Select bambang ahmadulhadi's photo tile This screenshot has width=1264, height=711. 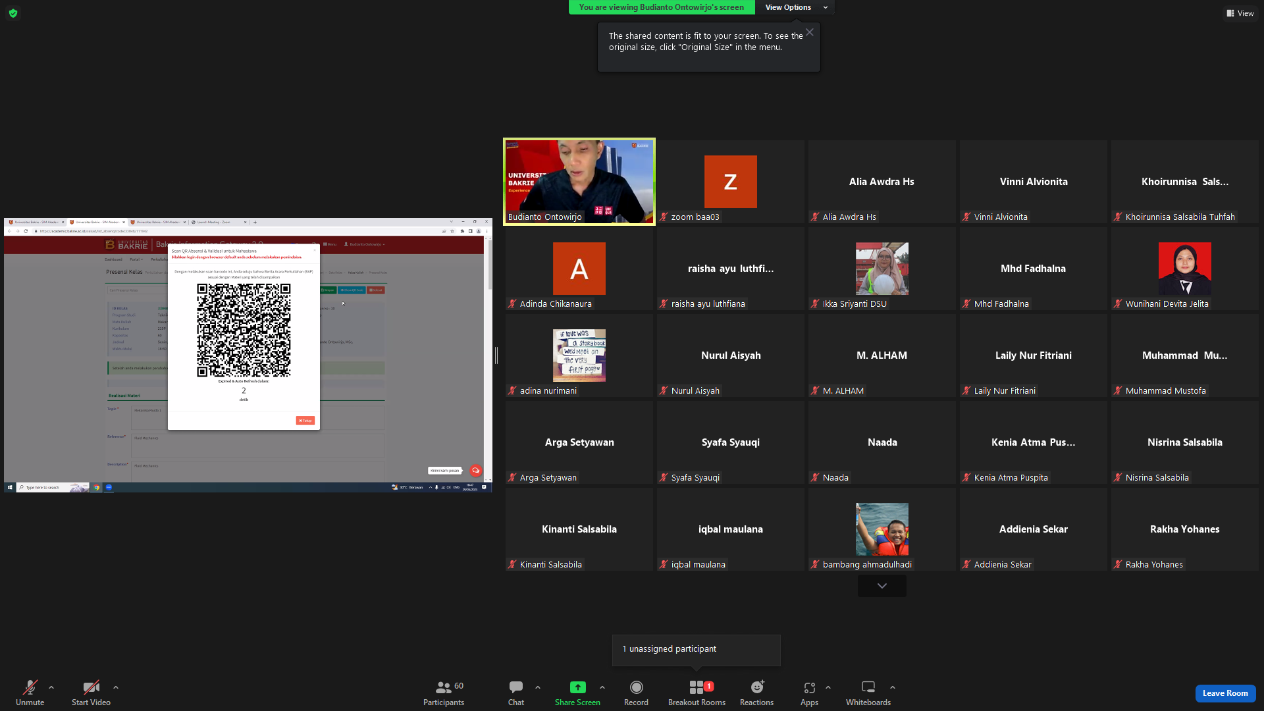coord(882,529)
